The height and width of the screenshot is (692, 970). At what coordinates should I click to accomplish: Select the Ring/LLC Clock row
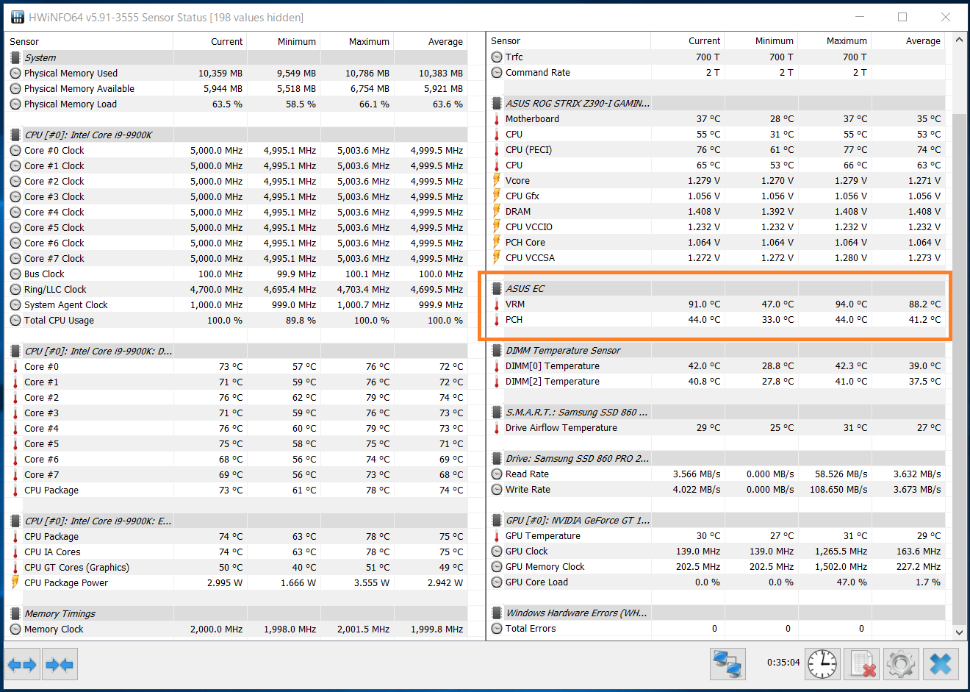tap(237, 290)
